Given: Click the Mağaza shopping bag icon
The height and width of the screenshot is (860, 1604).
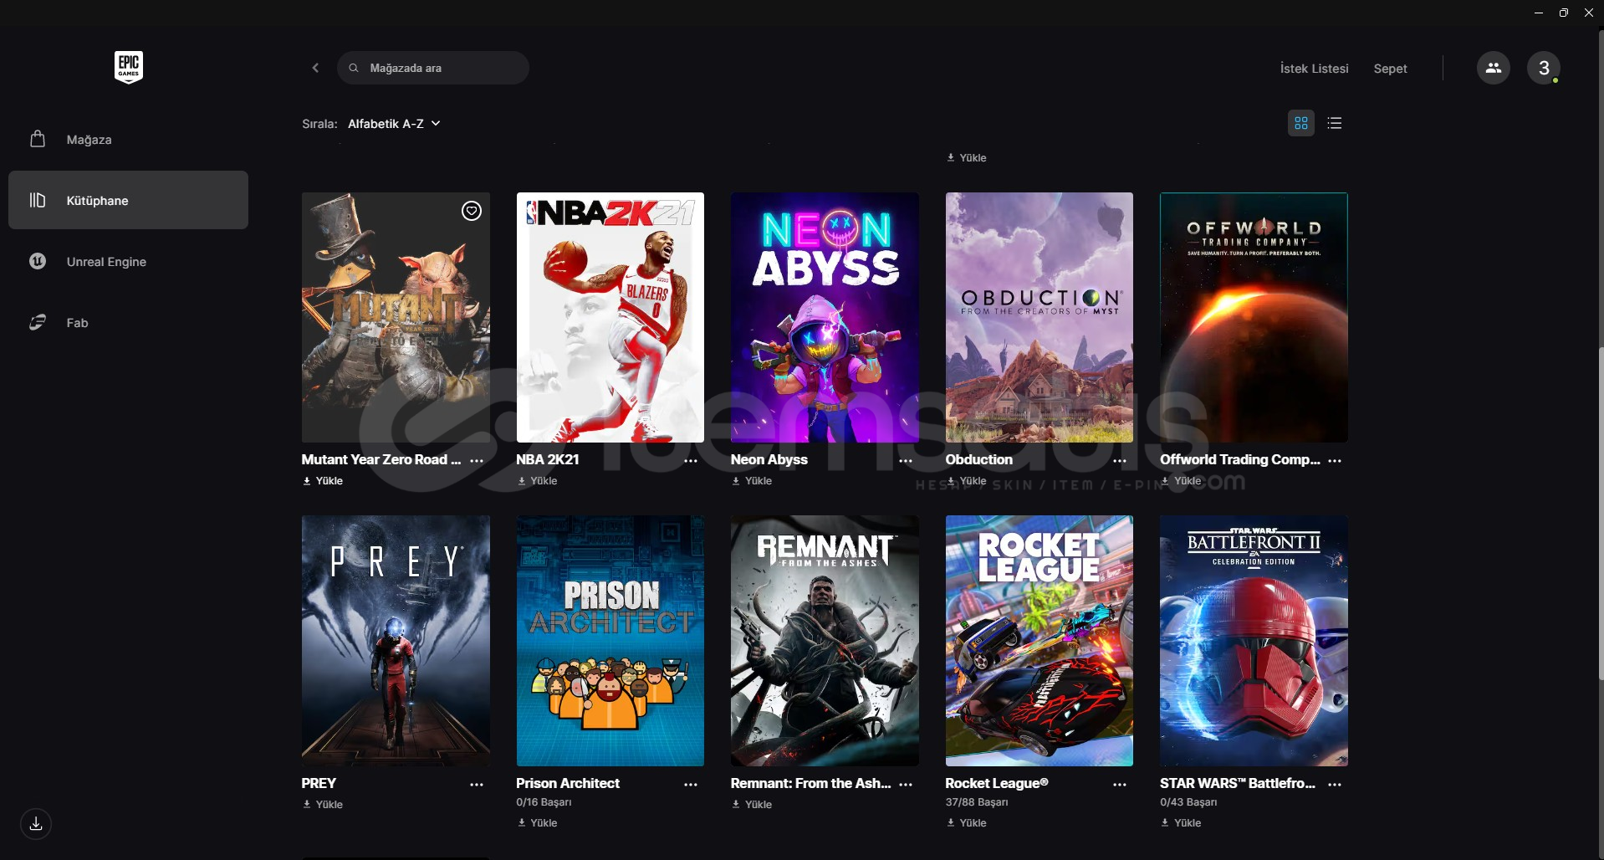Looking at the screenshot, I should 38,139.
